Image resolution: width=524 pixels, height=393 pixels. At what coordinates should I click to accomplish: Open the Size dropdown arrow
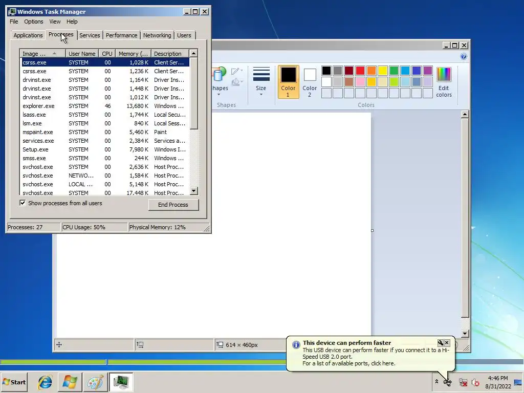coord(261,95)
